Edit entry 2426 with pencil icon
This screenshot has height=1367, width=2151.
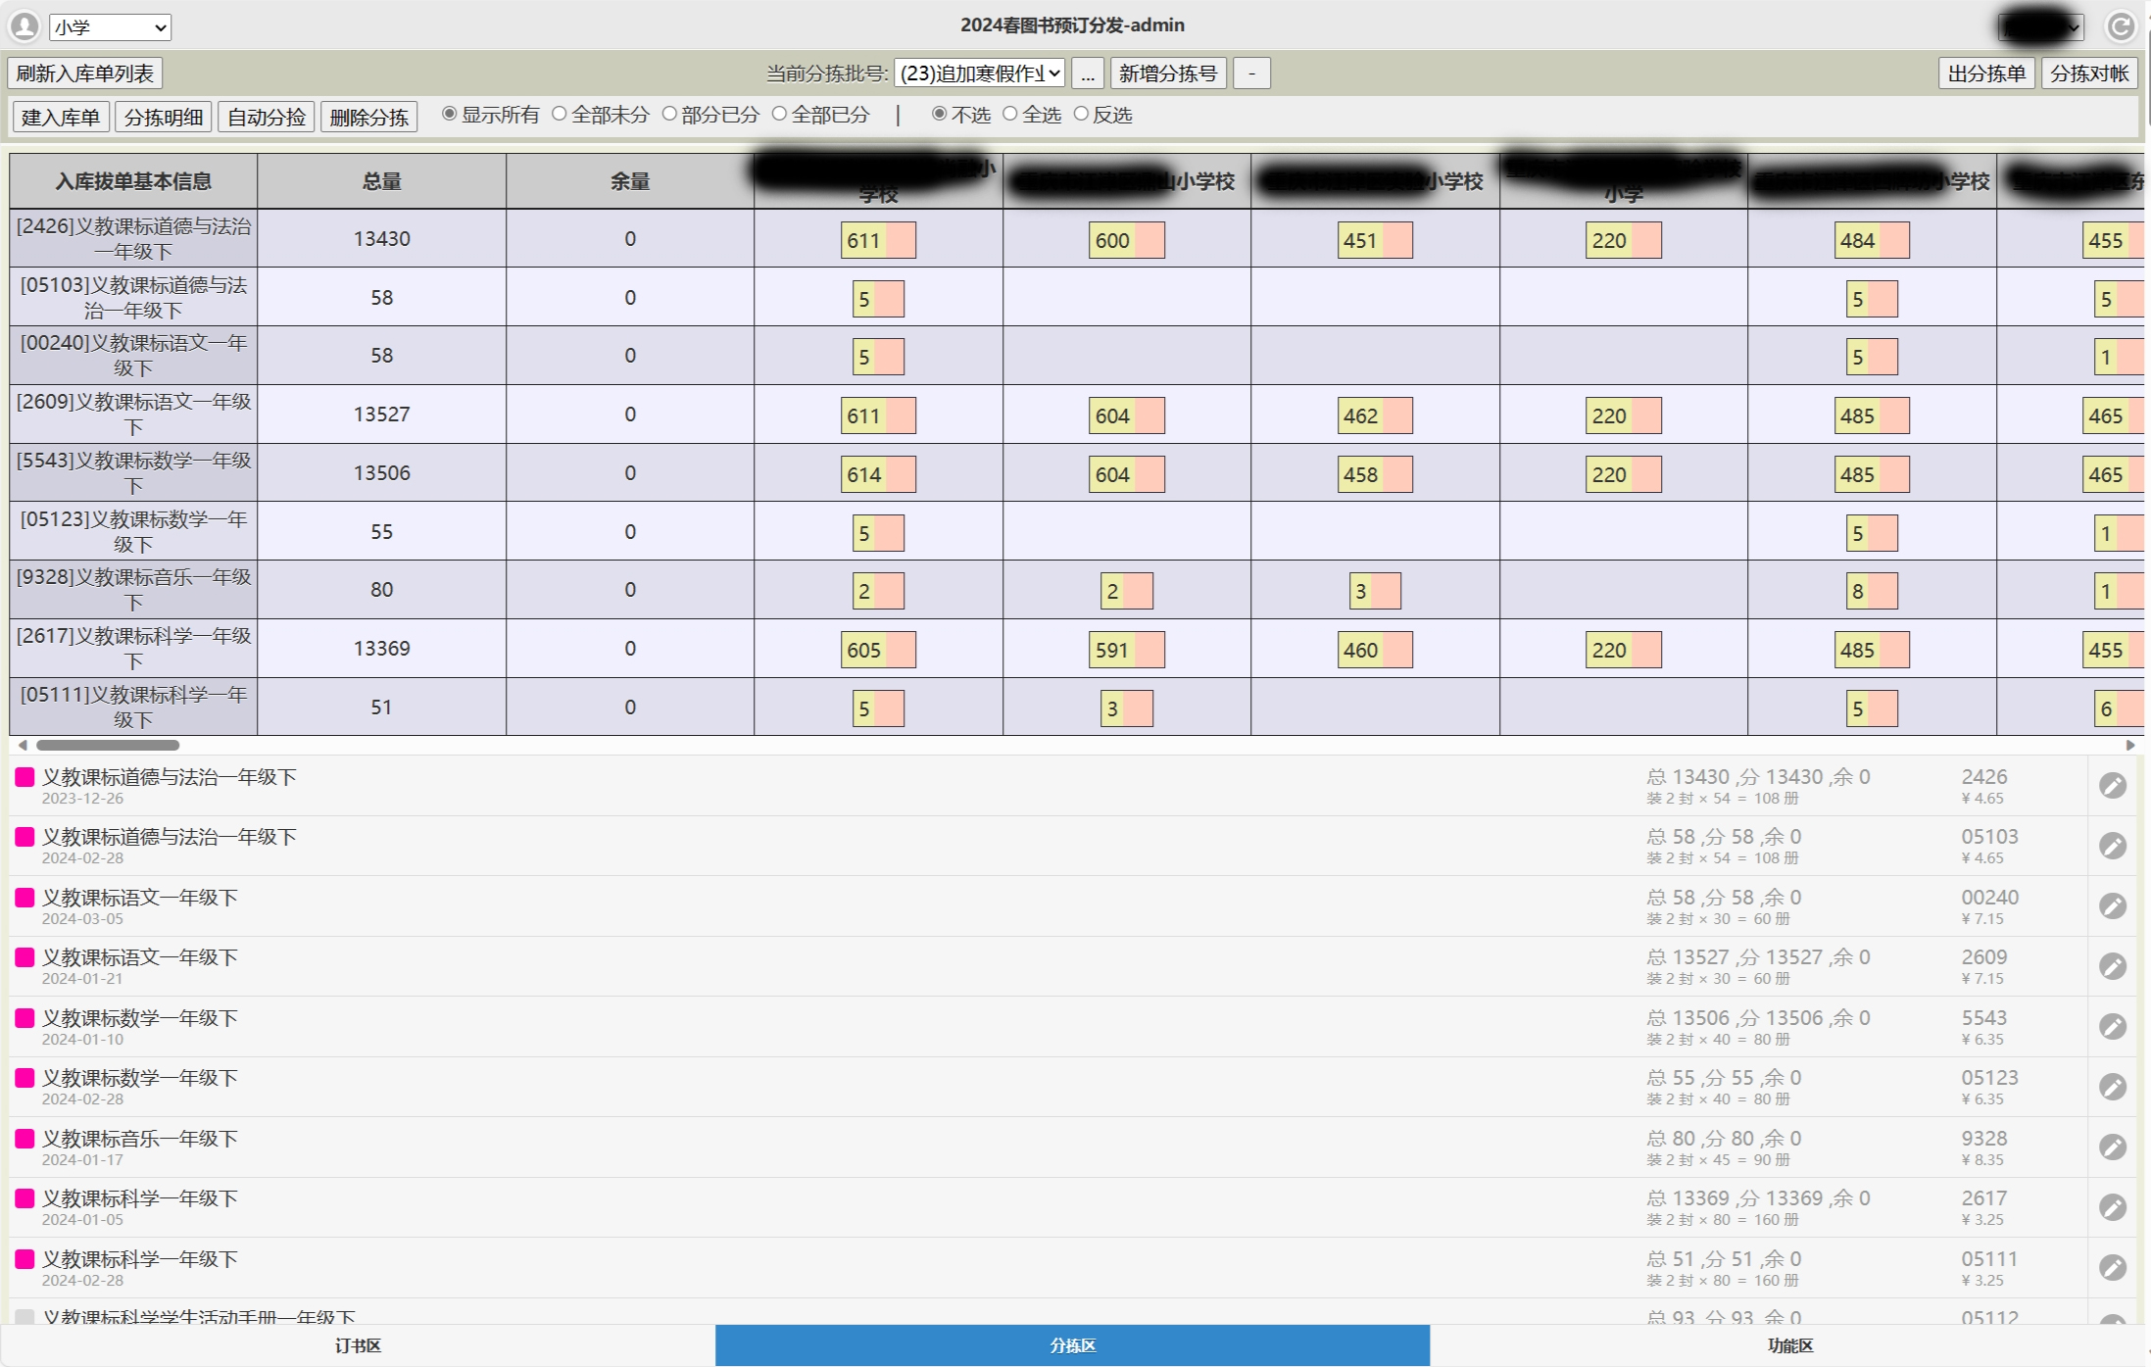click(2113, 786)
